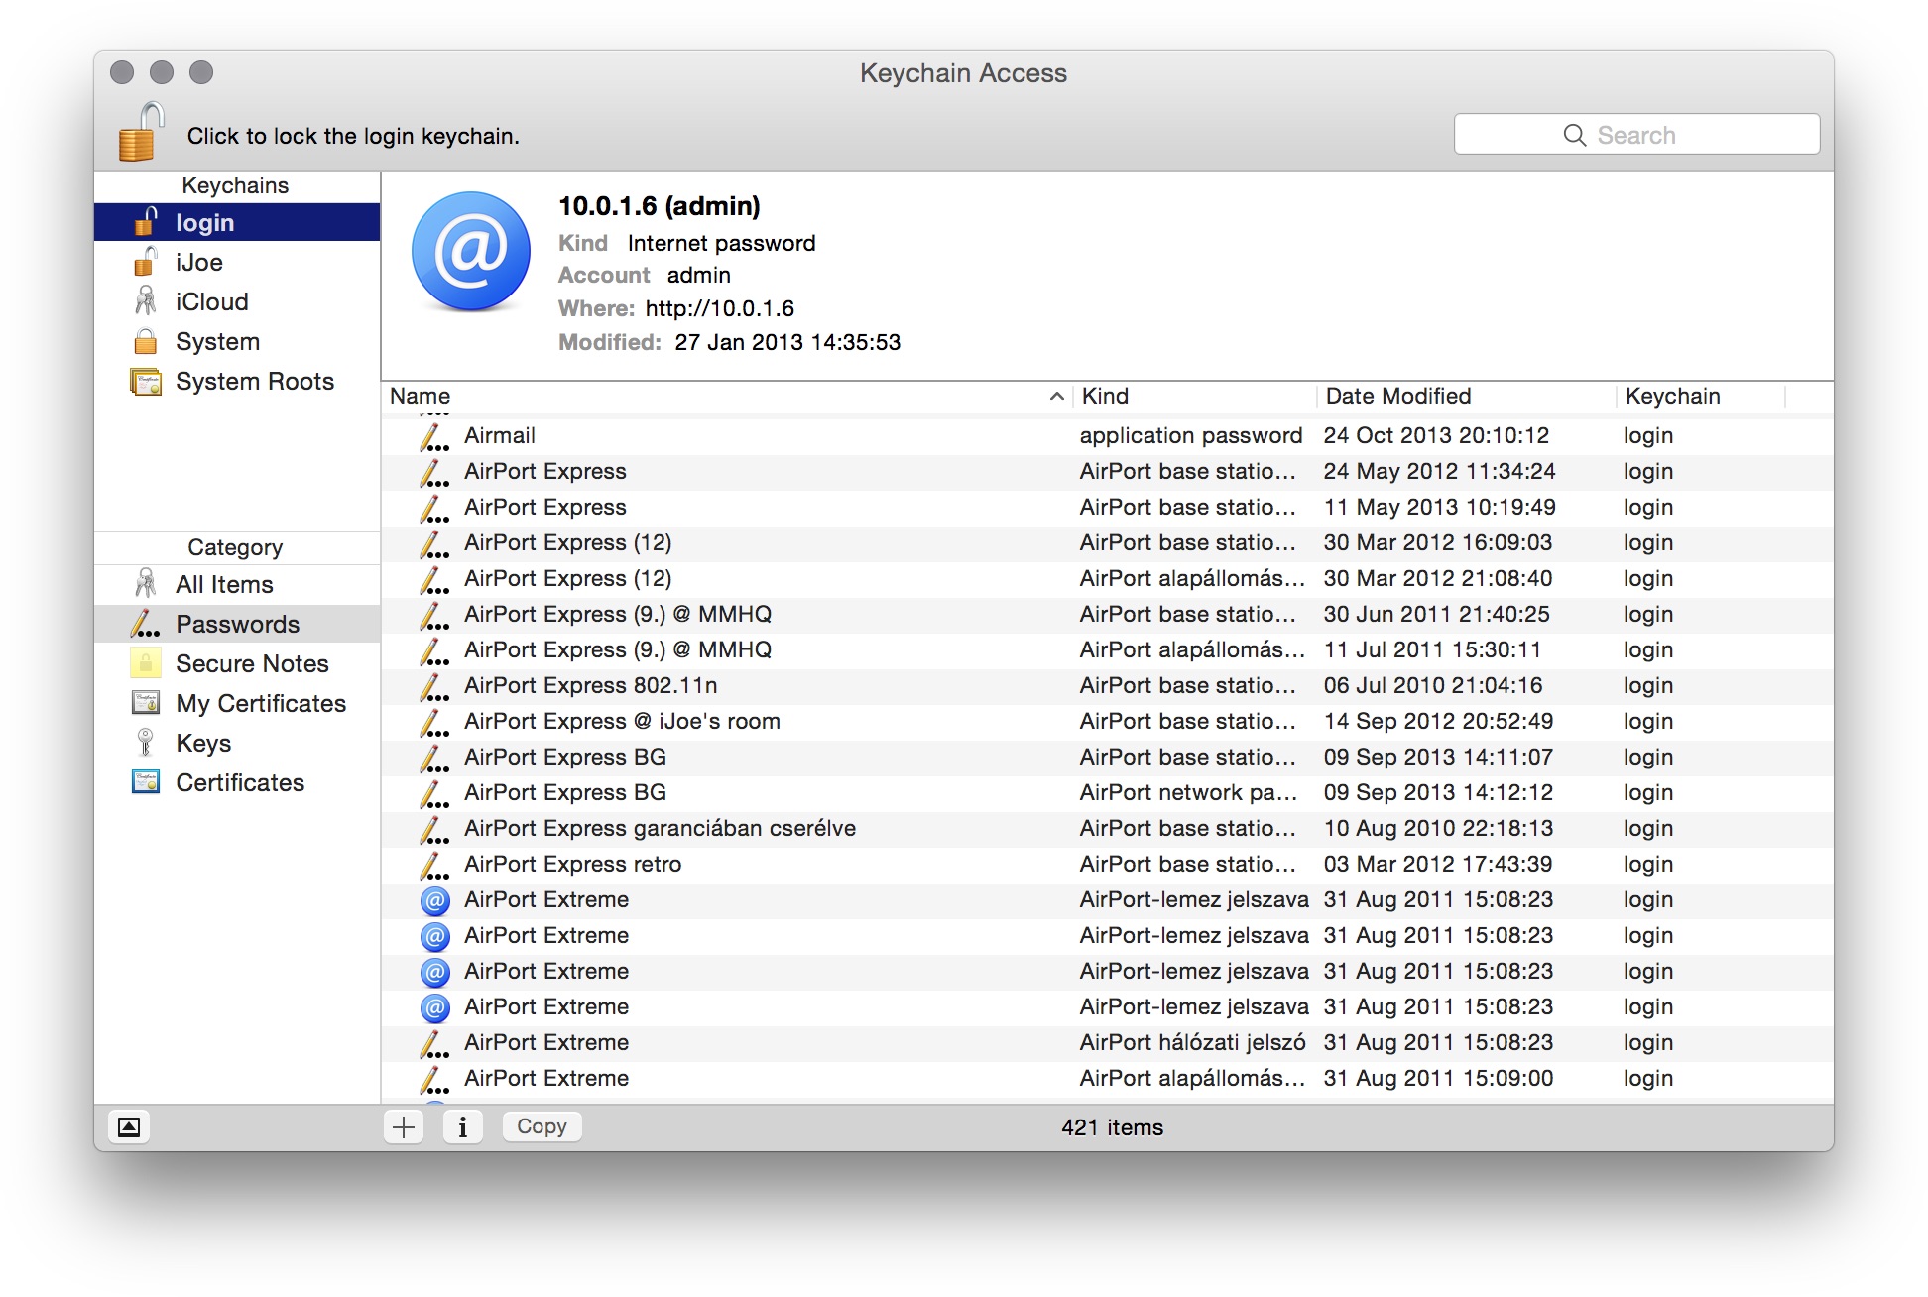Click the Name column sort arrow
Screen dimensions: 1928x1297
pos(1057,396)
